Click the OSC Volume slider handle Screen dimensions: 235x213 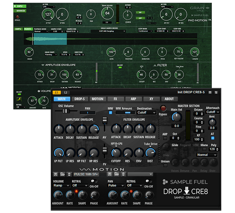[66, 111]
